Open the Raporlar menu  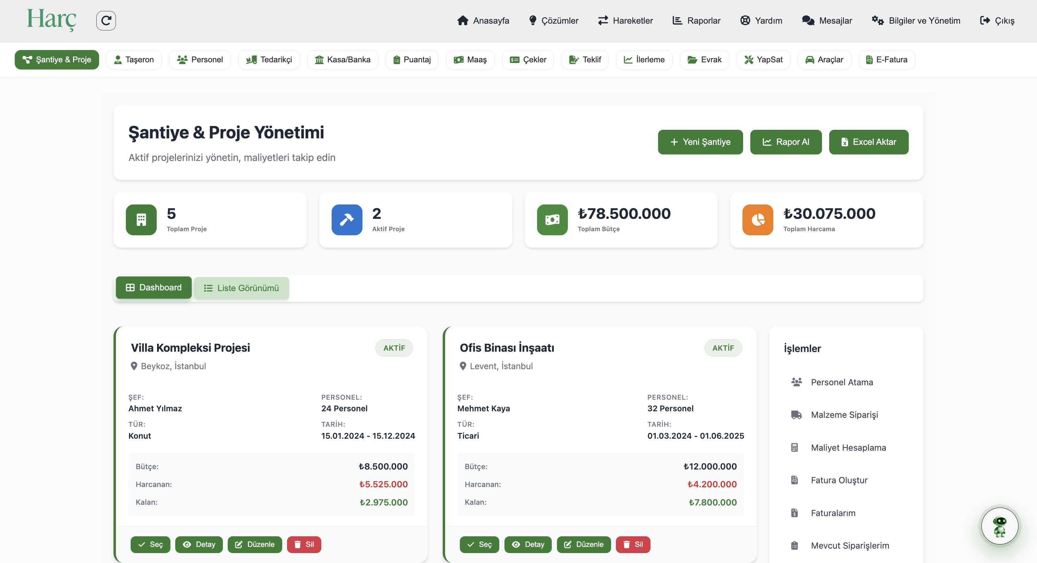[x=696, y=21]
